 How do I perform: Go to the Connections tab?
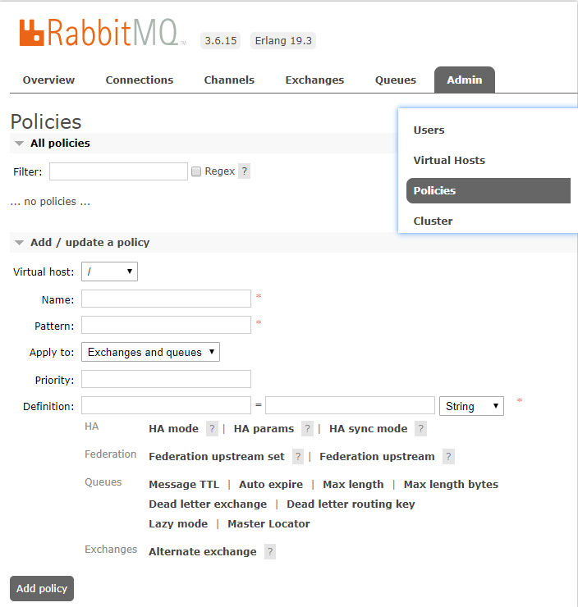coord(140,80)
